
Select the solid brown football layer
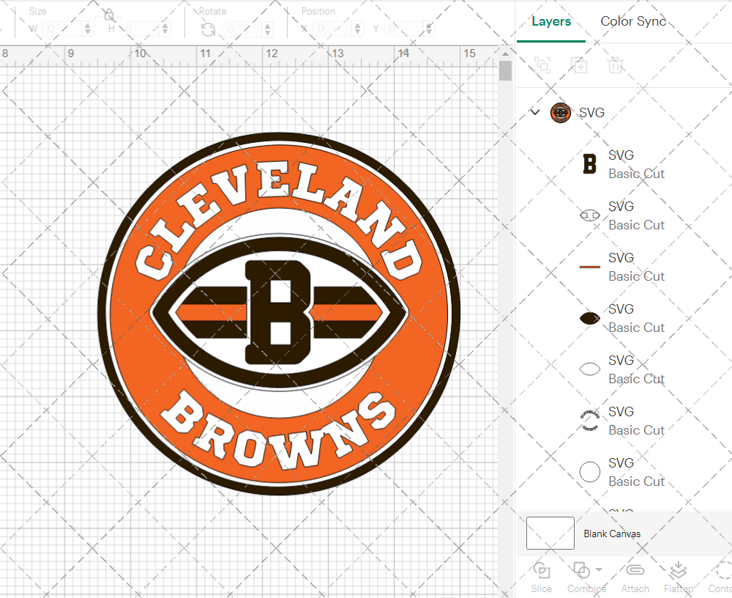pos(589,318)
